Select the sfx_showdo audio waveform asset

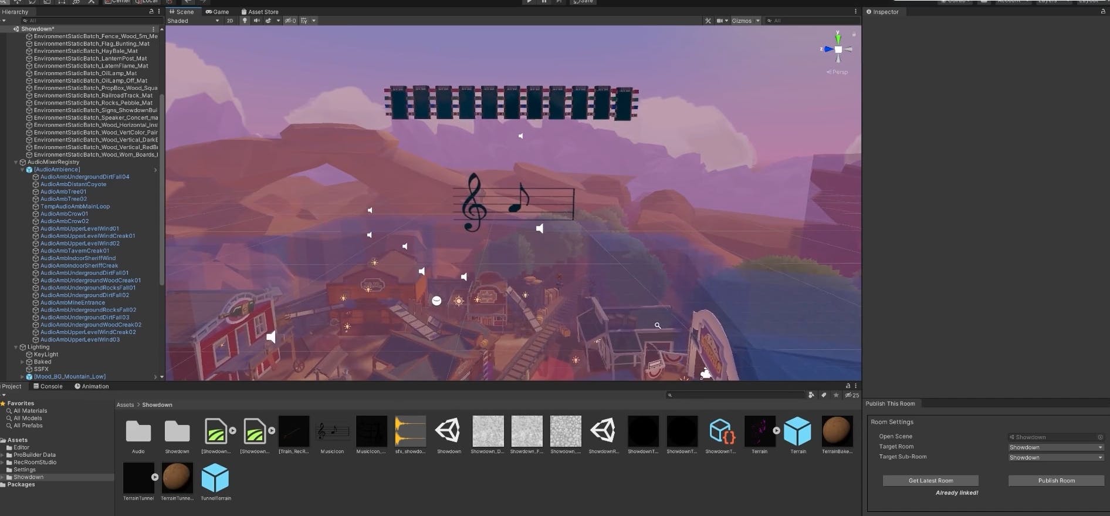410,431
